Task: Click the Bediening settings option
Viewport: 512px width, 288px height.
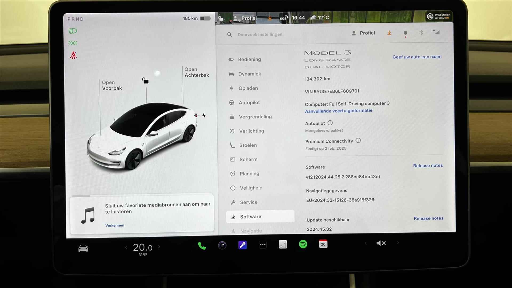Action: (x=249, y=59)
